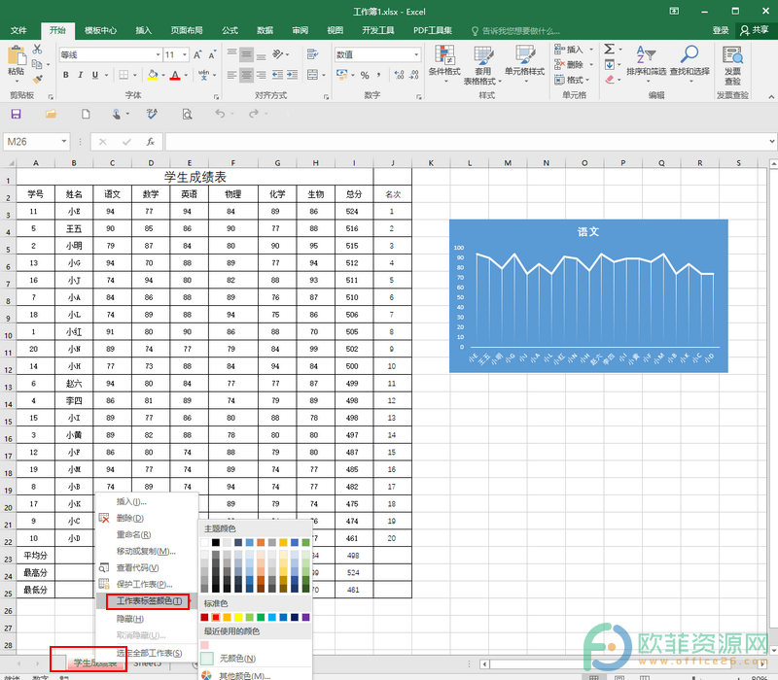778x680 pixels.
Task: Open the Page Layout (页面布局) tab
Action: click(x=187, y=31)
